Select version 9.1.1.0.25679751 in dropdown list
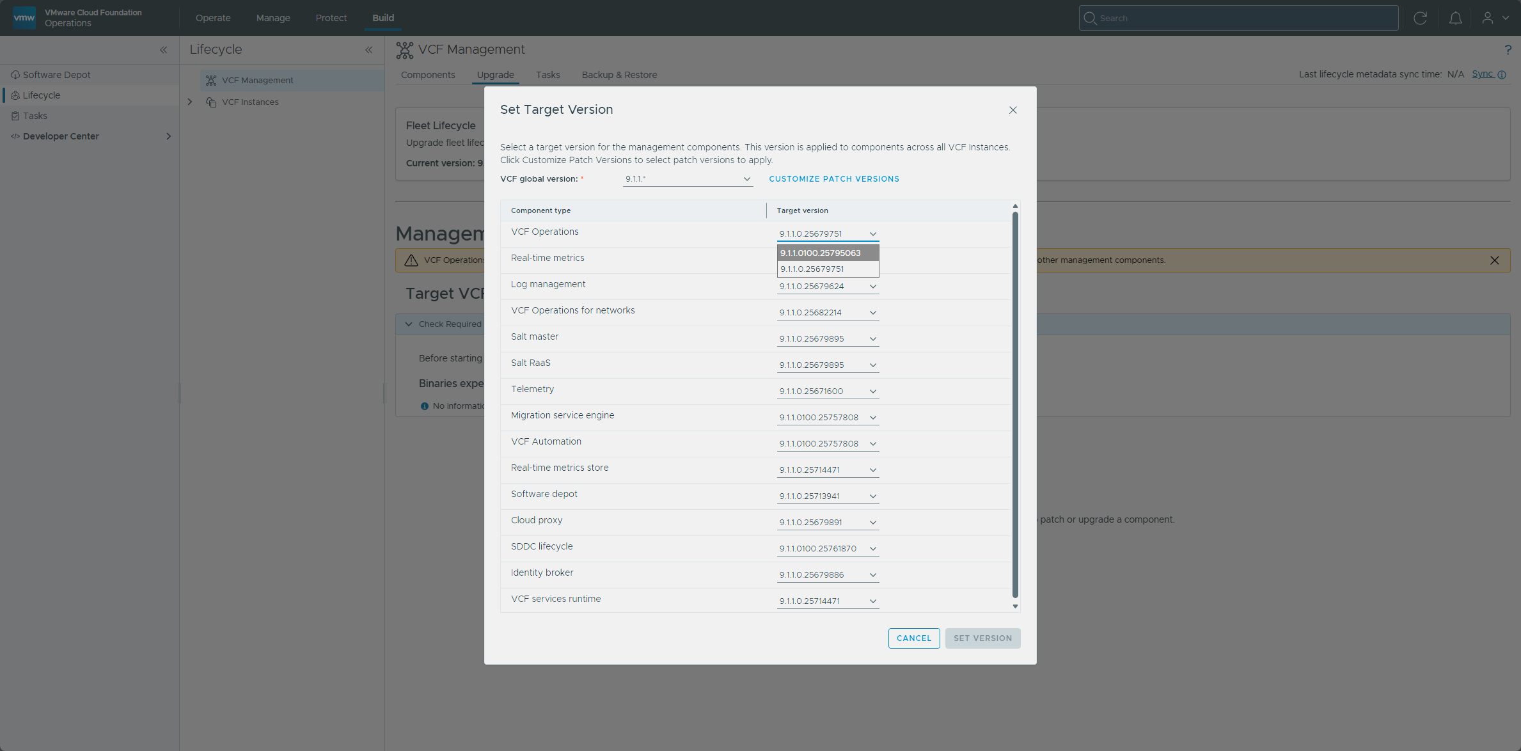 [x=828, y=269]
